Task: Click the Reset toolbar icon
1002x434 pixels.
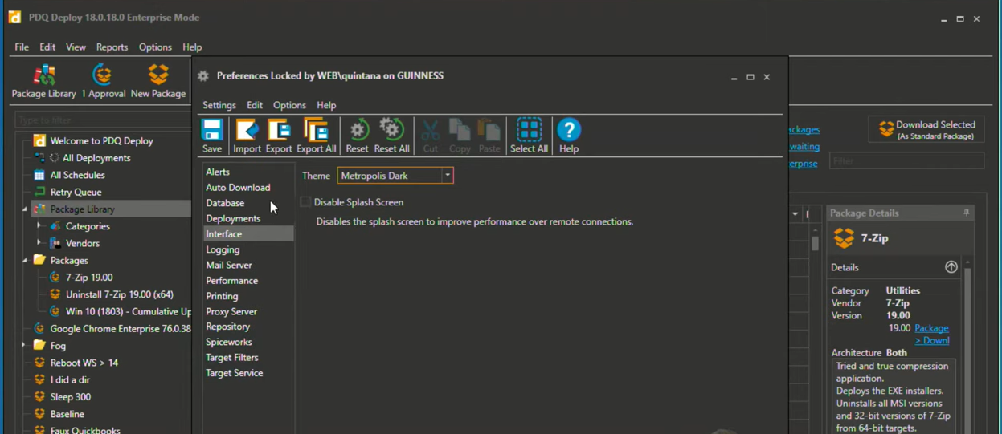Action: [358, 135]
